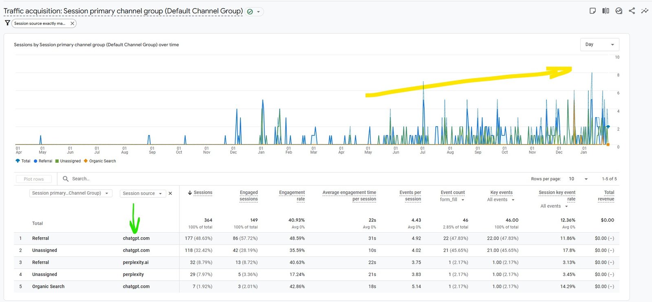652x302 pixels.
Task: Click the compare data columns icon
Action: pyautogui.click(x=606, y=11)
